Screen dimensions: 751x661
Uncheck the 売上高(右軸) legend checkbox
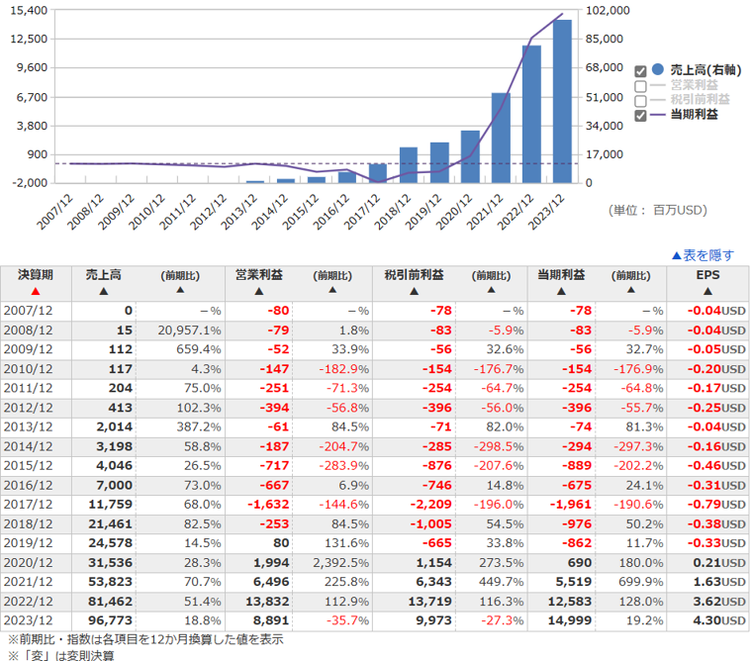click(x=640, y=71)
